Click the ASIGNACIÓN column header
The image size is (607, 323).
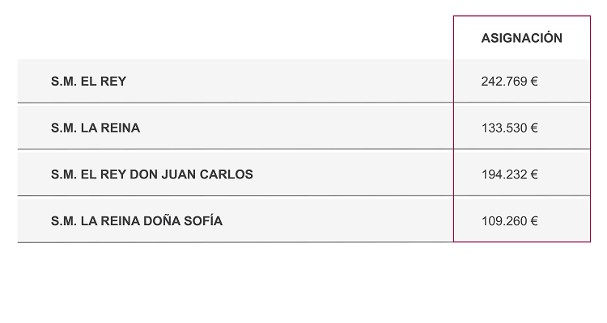521,38
